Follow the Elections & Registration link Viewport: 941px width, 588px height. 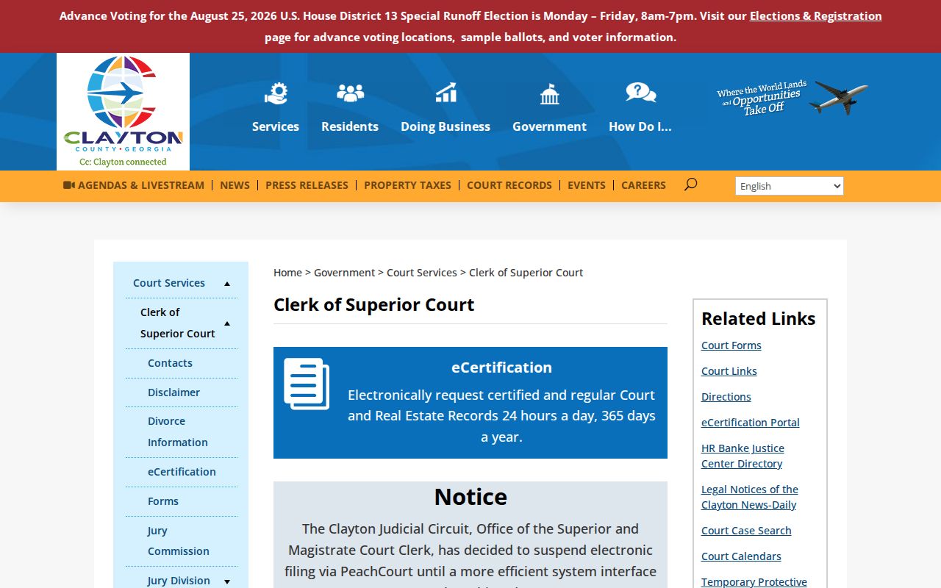[x=815, y=16]
